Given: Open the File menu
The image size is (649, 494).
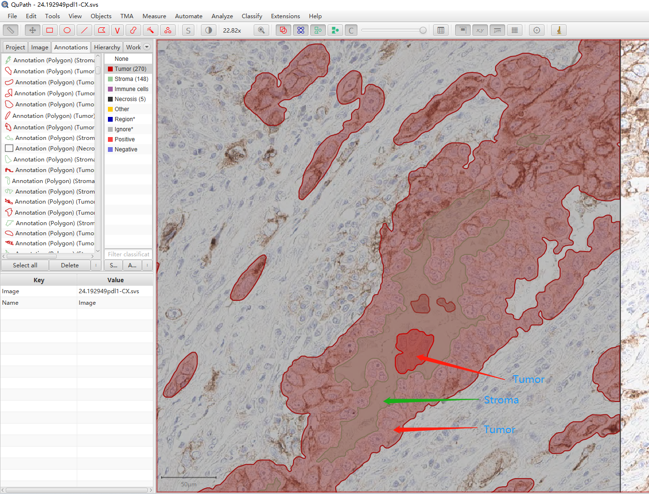Looking at the screenshot, I should tap(12, 16).
